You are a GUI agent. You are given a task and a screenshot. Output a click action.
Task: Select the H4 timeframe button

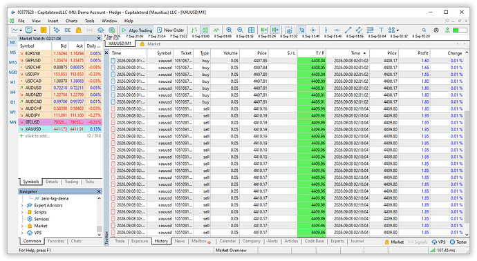(12, 92)
